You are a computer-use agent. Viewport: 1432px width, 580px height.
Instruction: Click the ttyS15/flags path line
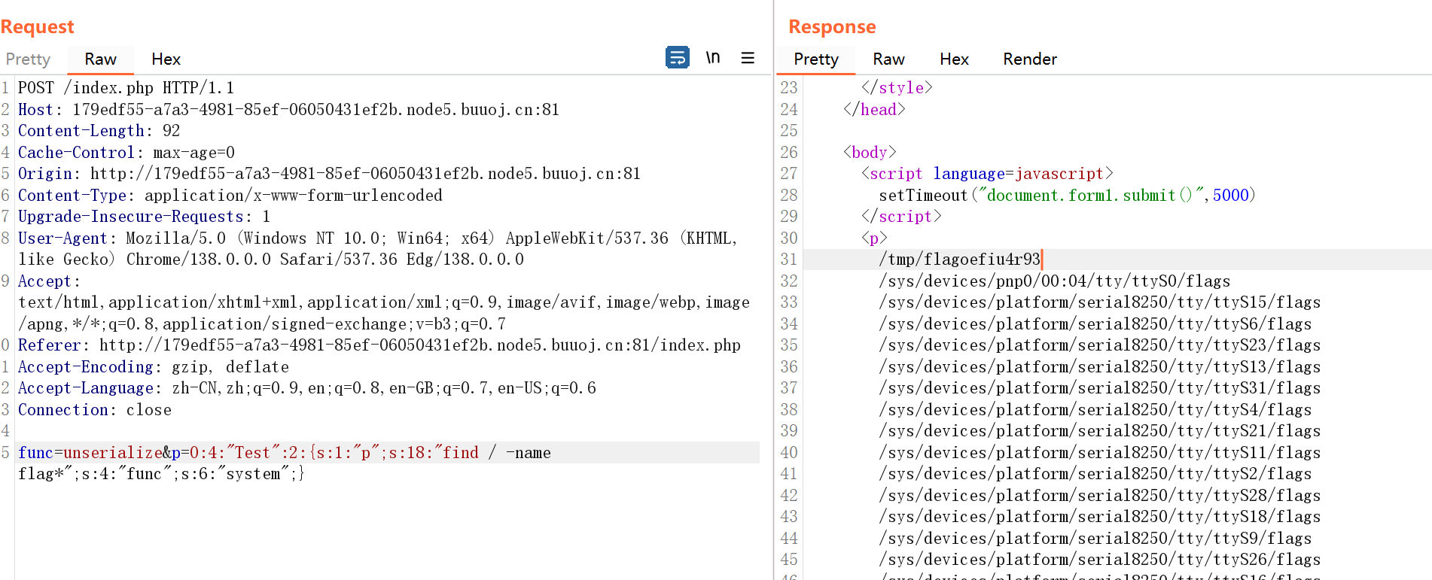[x=1099, y=302]
